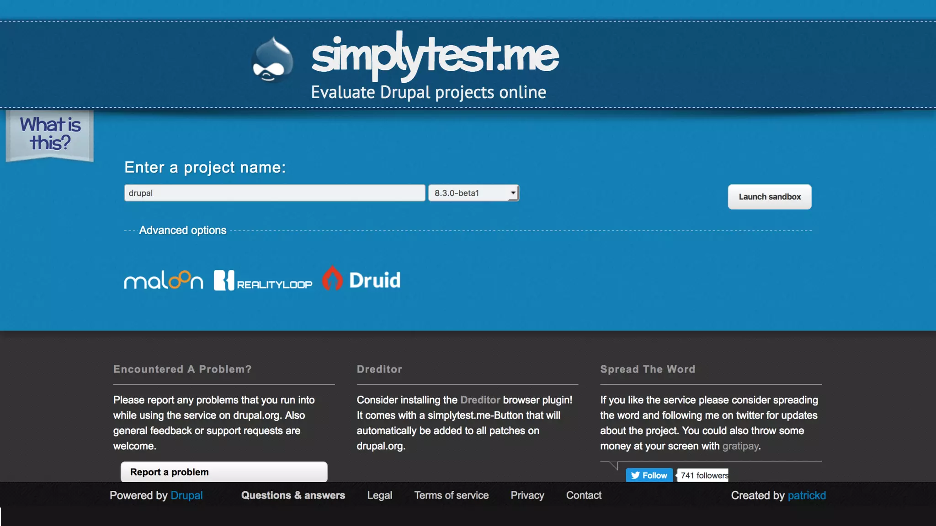This screenshot has height=526, width=936.
Task: Open the Terms of service footer item
Action: tap(452, 495)
